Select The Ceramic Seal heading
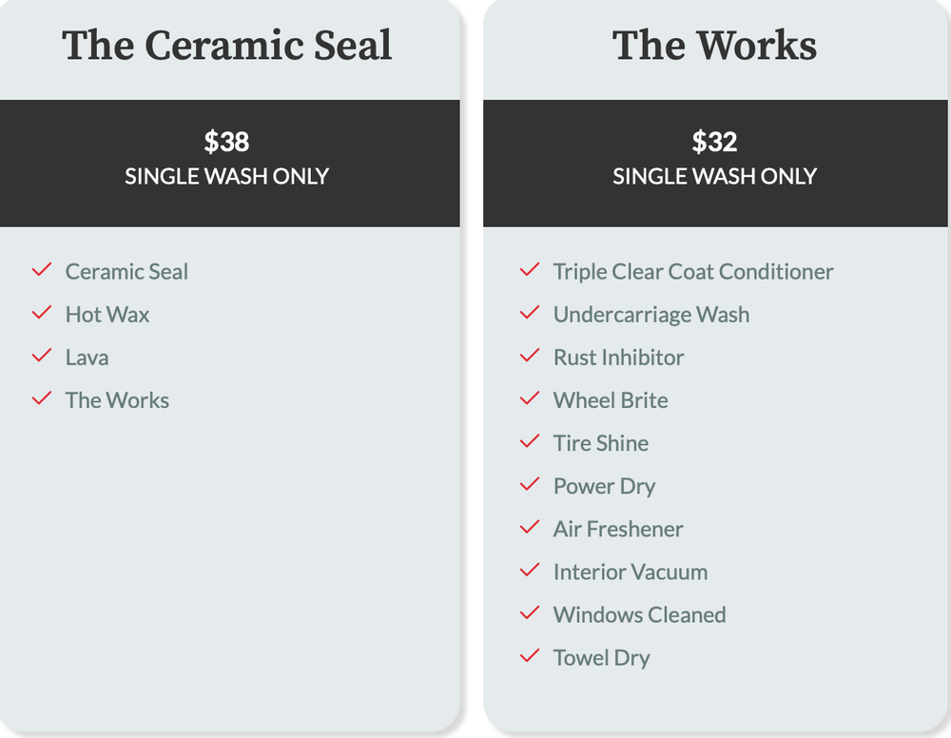 (x=227, y=46)
